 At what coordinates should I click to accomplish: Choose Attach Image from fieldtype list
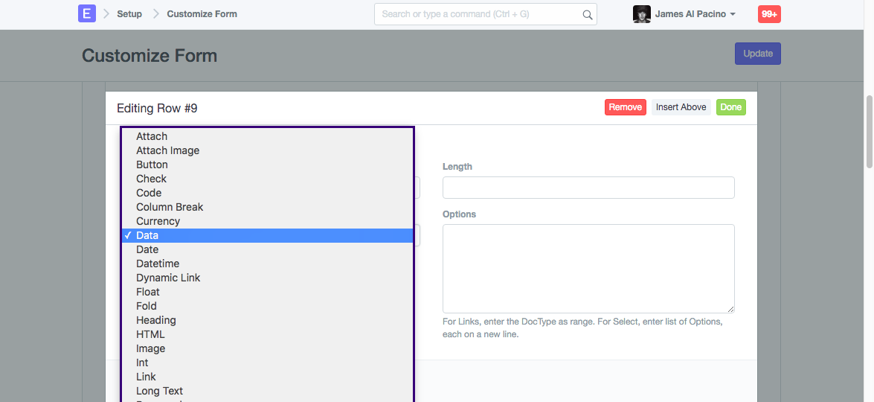point(167,150)
